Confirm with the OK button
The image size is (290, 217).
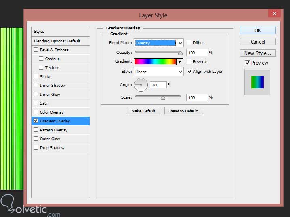[258, 30]
